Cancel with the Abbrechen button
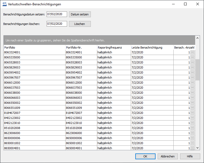204x163 pixels. click(168, 156)
